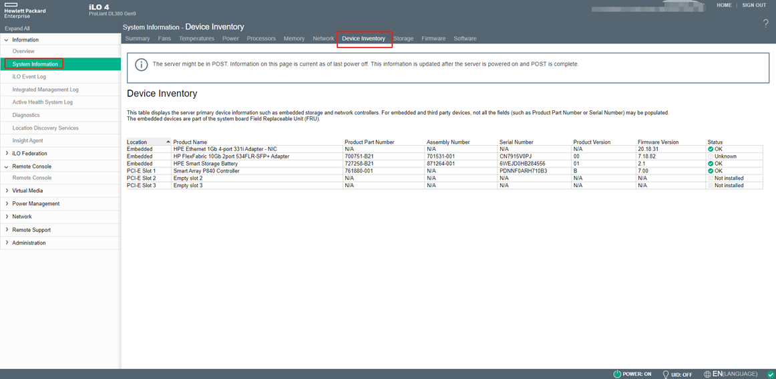Click OK status icon for 331i Adapter
776x379 pixels.
tap(711, 148)
